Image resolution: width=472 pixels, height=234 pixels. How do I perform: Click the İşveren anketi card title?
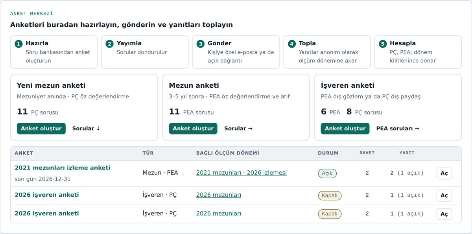coord(348,85)
